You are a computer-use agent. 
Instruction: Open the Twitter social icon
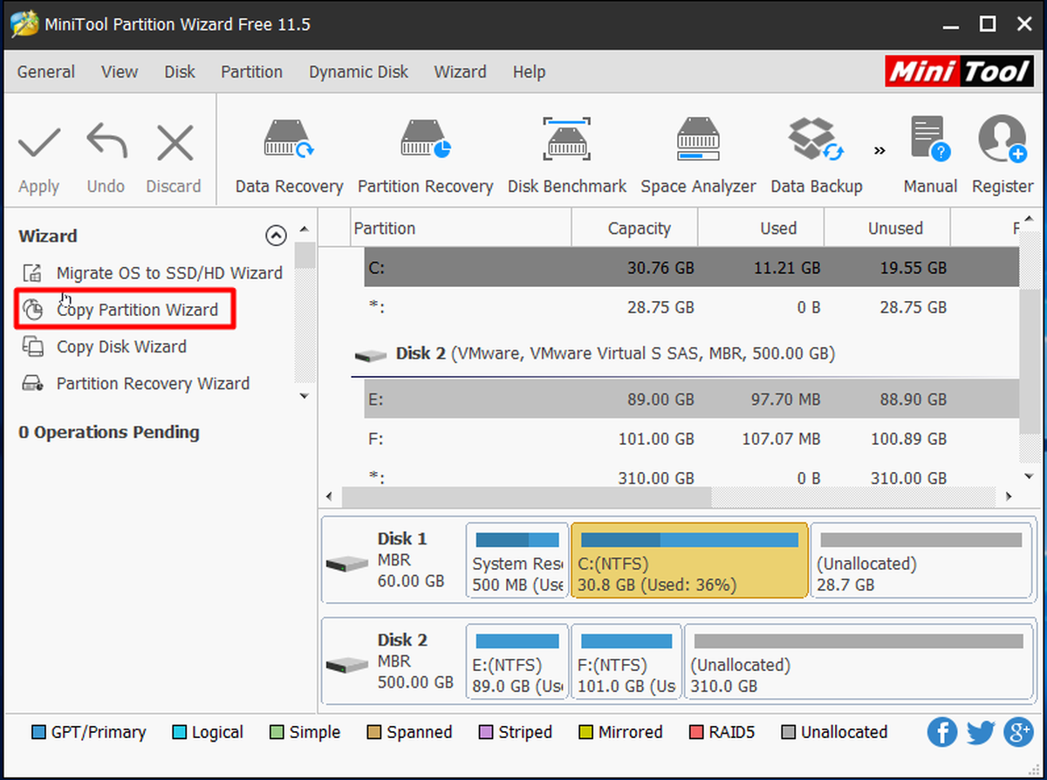(980, 732)
